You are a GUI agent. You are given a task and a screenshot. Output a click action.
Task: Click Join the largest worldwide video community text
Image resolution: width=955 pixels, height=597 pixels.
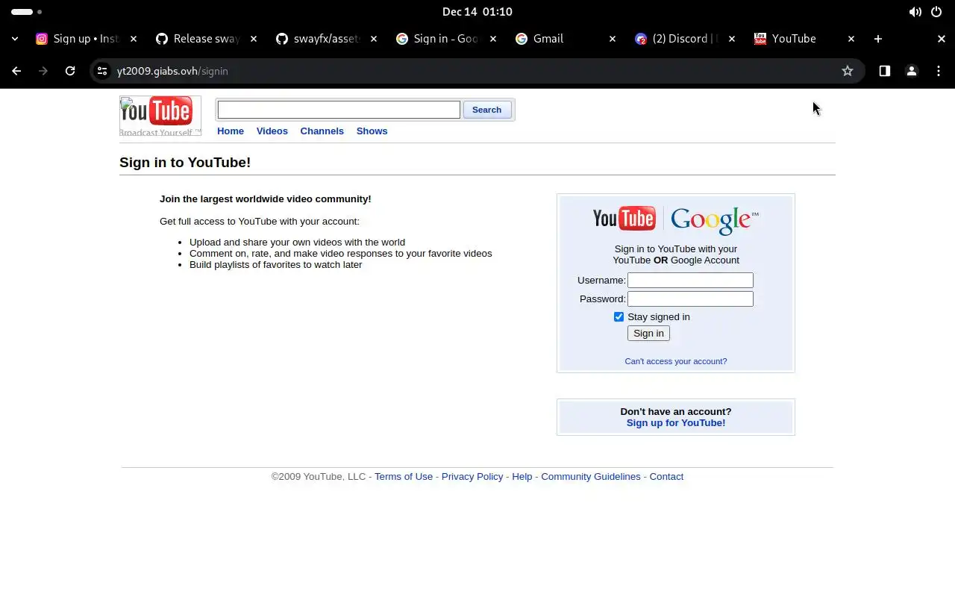(266, 199)
